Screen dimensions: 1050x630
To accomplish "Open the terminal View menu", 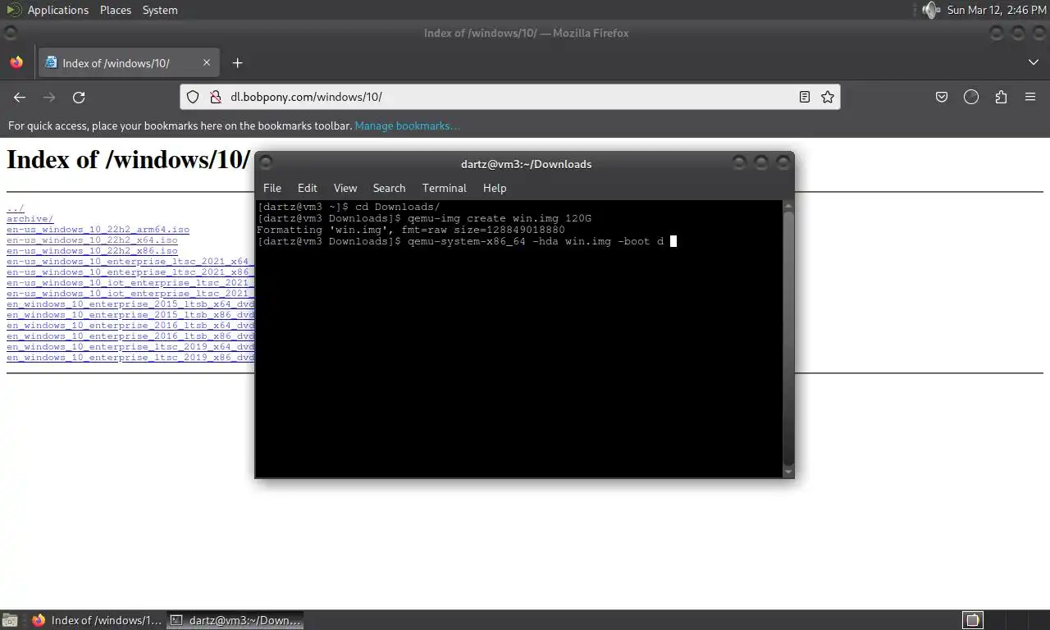I will pos(345,188).
